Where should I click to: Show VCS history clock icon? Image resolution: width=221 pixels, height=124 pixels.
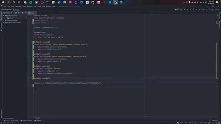(x=213, y=10)
